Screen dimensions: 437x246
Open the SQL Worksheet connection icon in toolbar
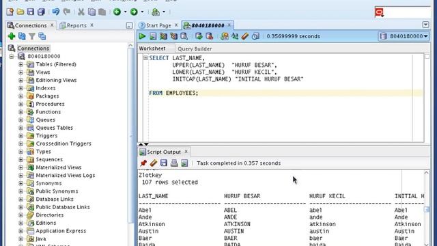[156, 12]
